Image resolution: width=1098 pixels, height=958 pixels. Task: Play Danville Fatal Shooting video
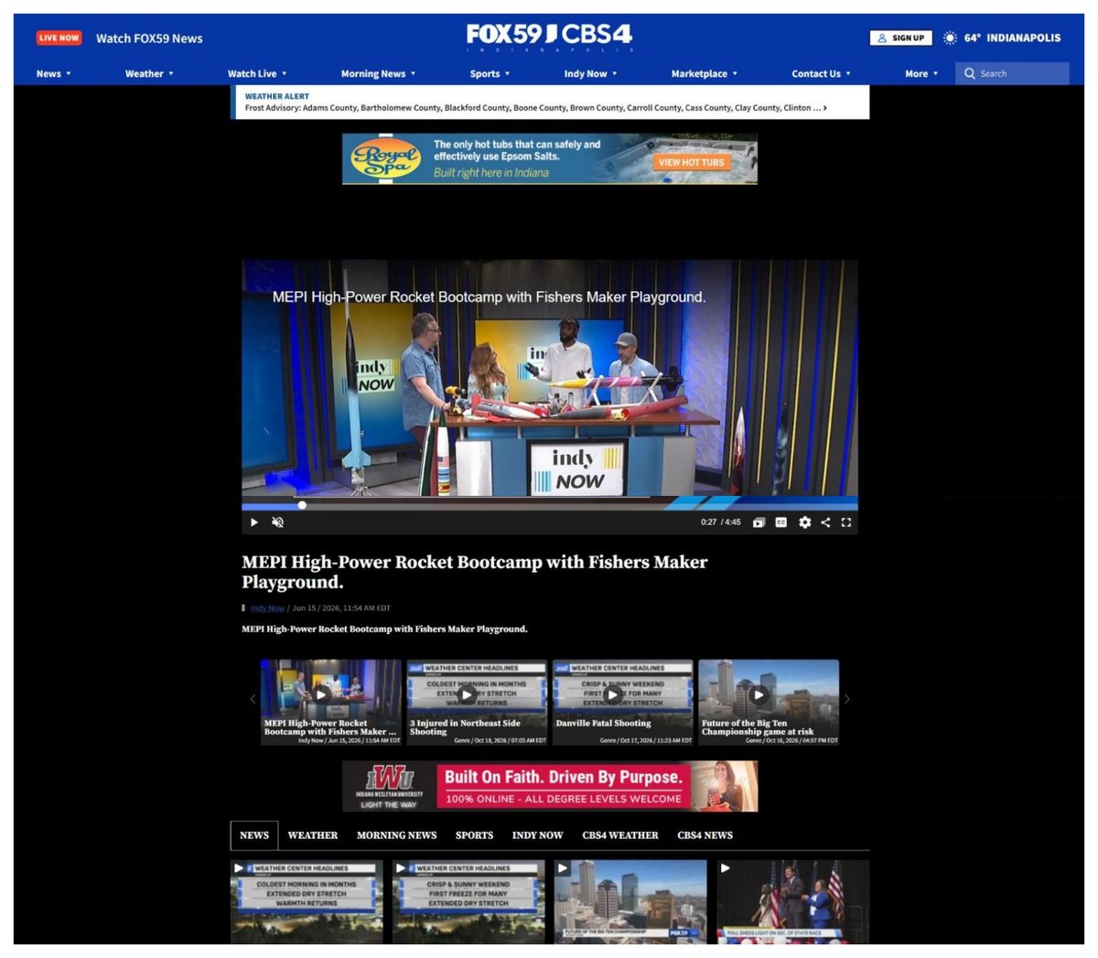pyautogui.click(x=623, y=702)
